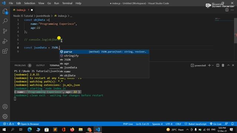The image size is (237, 133).
Task: Click errors and warnings status bar item
Action: (x=9, y=124)
